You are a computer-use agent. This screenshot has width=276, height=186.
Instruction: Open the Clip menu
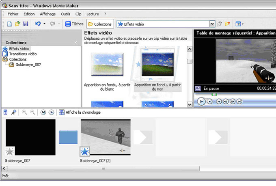coord(78,14)
